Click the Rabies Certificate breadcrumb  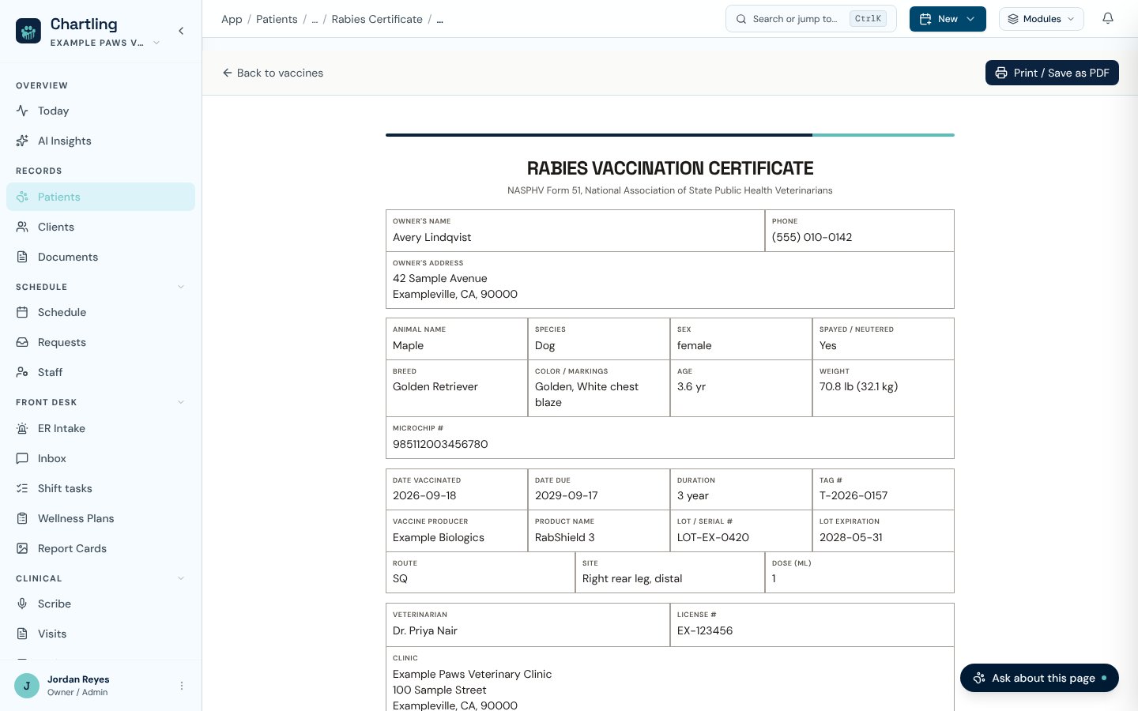click(377, 19)
